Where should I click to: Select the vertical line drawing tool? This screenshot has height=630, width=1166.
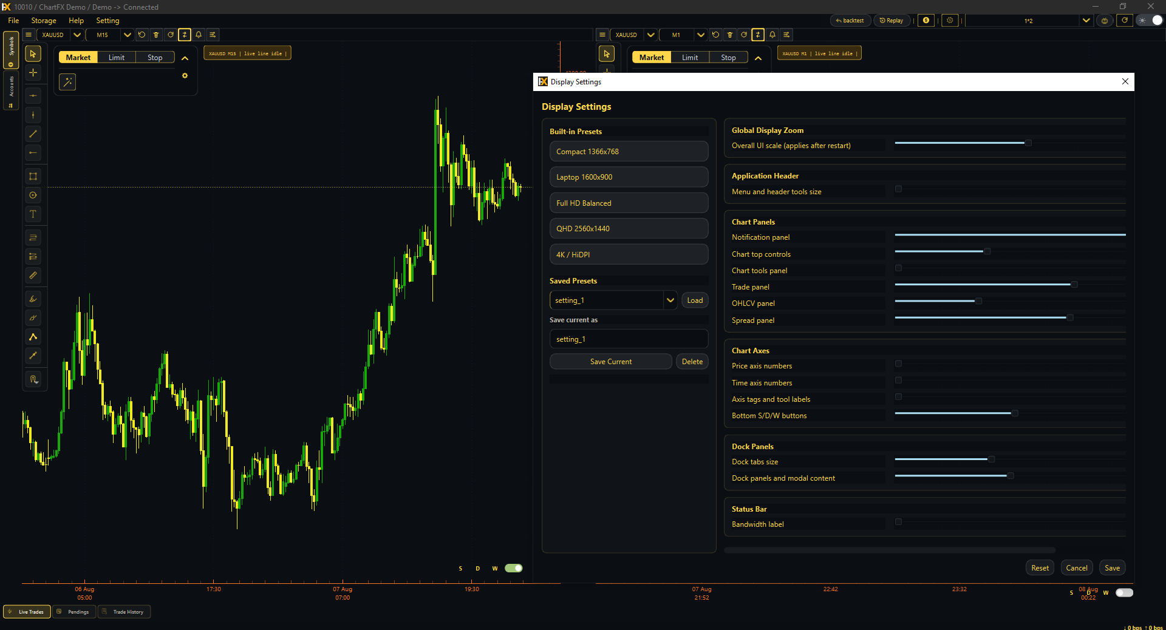pos(33,115)
